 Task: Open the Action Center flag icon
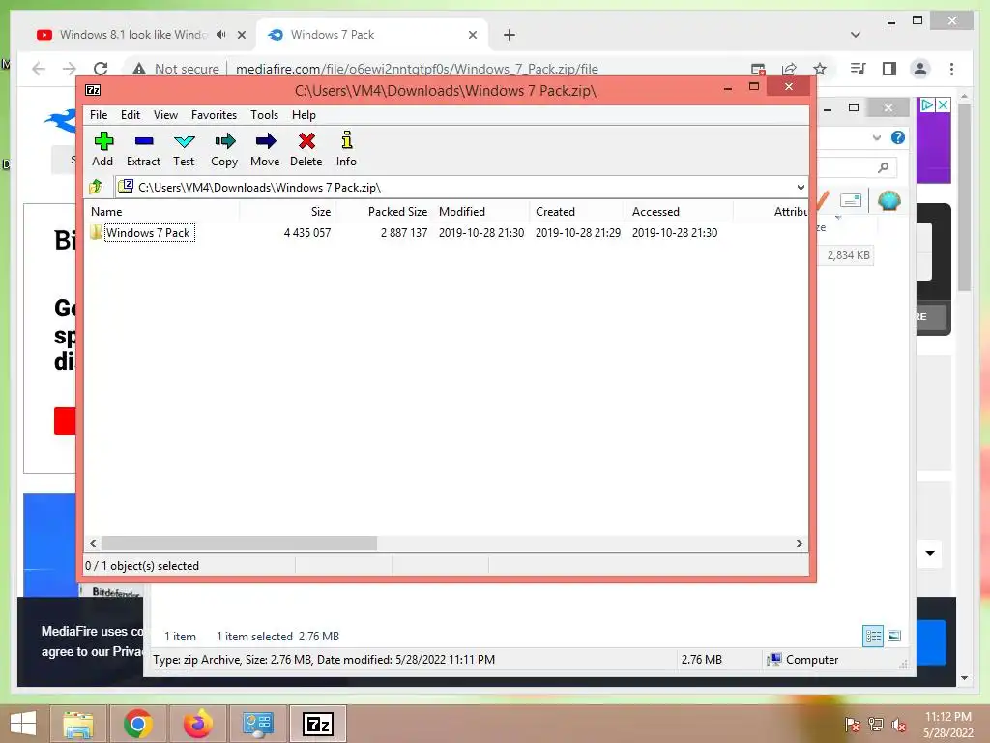[852, 725]
